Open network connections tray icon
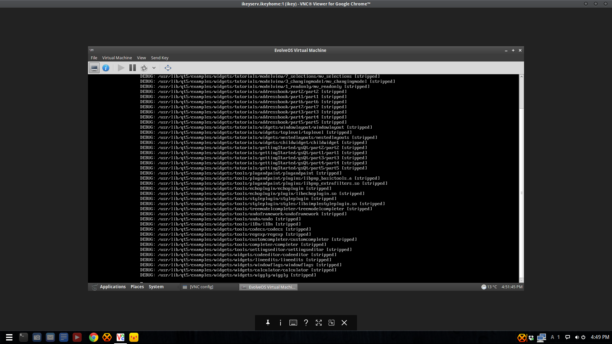This screenshot has width=612, height=344. [x=541, y=338]
